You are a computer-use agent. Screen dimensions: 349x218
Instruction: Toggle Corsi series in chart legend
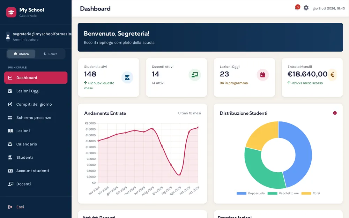click(311, 193)
